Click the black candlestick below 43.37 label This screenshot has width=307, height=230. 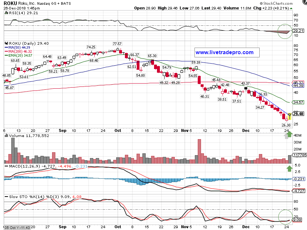246,88
